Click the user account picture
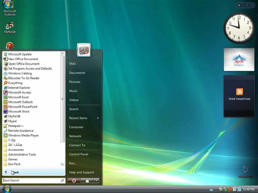This screenshot has width=258, height=193. 84,50
